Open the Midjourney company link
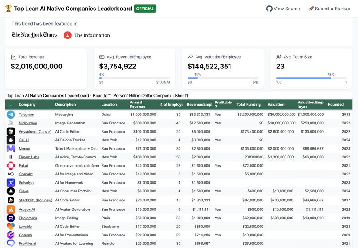Image resolution: width=358 pixels, height=248 pixels. pos(28,123)
